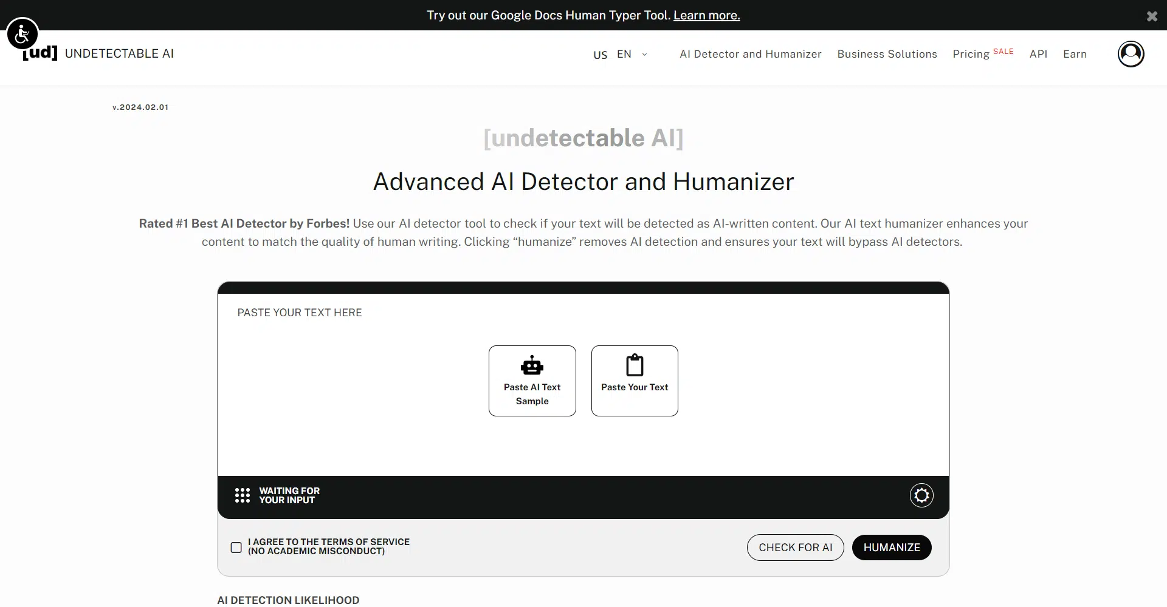Go to the Pricing page
Screen dimensions: 1167x607
point(971,54)
